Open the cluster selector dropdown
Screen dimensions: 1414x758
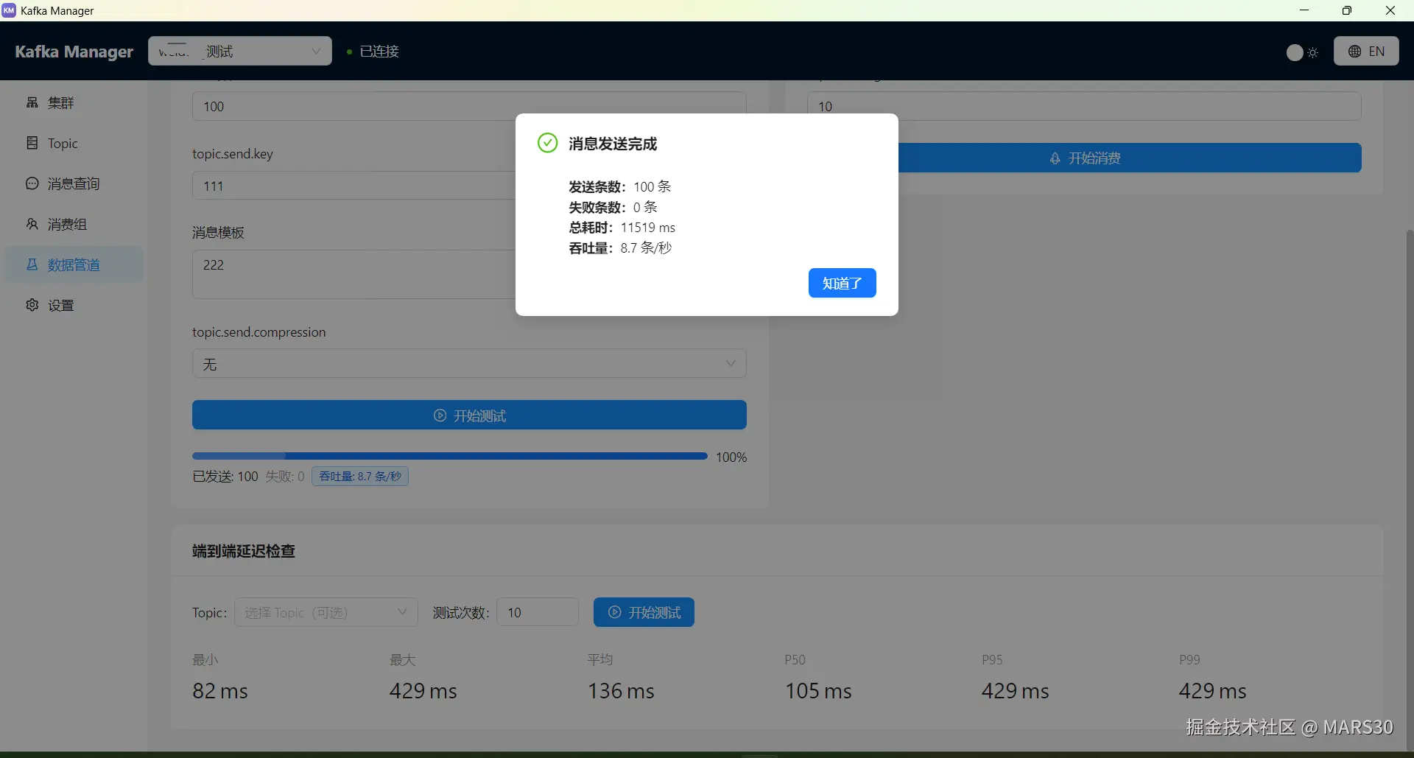(240, 51)
